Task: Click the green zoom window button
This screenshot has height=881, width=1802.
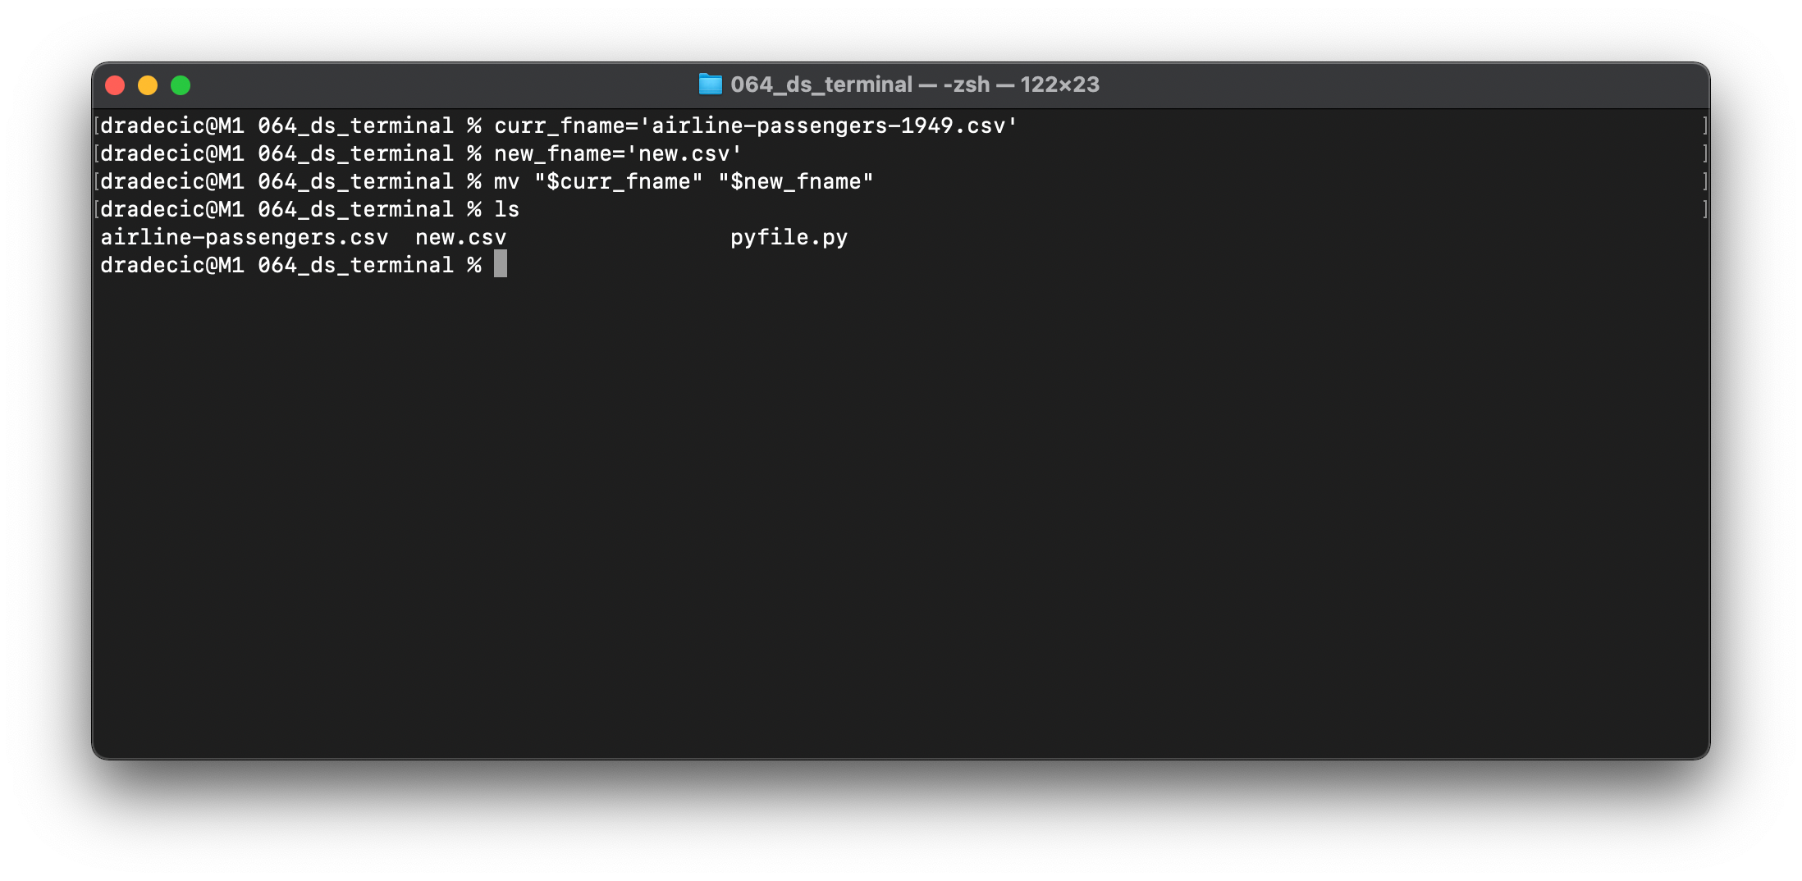Action: point(181,85)
